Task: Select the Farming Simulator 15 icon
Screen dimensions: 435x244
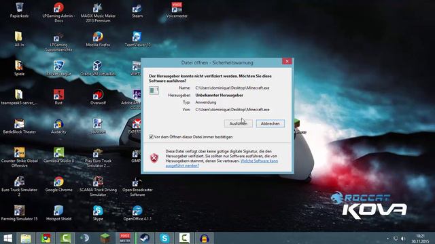Action: point(19,213)
